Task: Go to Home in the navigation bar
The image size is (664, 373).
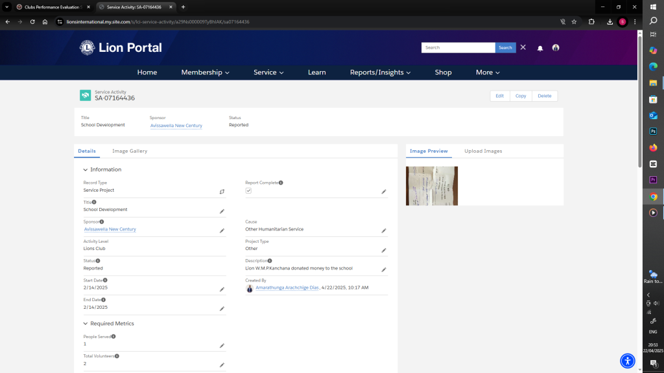Action: pyautogui.click(x=147, y=73)
